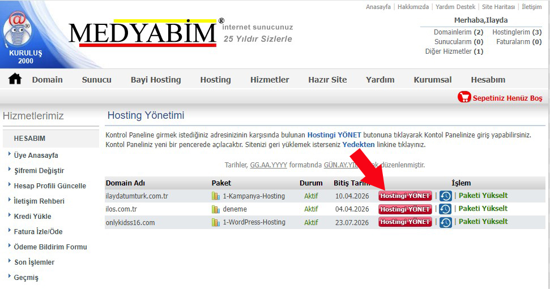Open İletişim Rehberi in sidebar
Image resolution: width=550 pixels, height=289 pixels.
tap(39, 201)
